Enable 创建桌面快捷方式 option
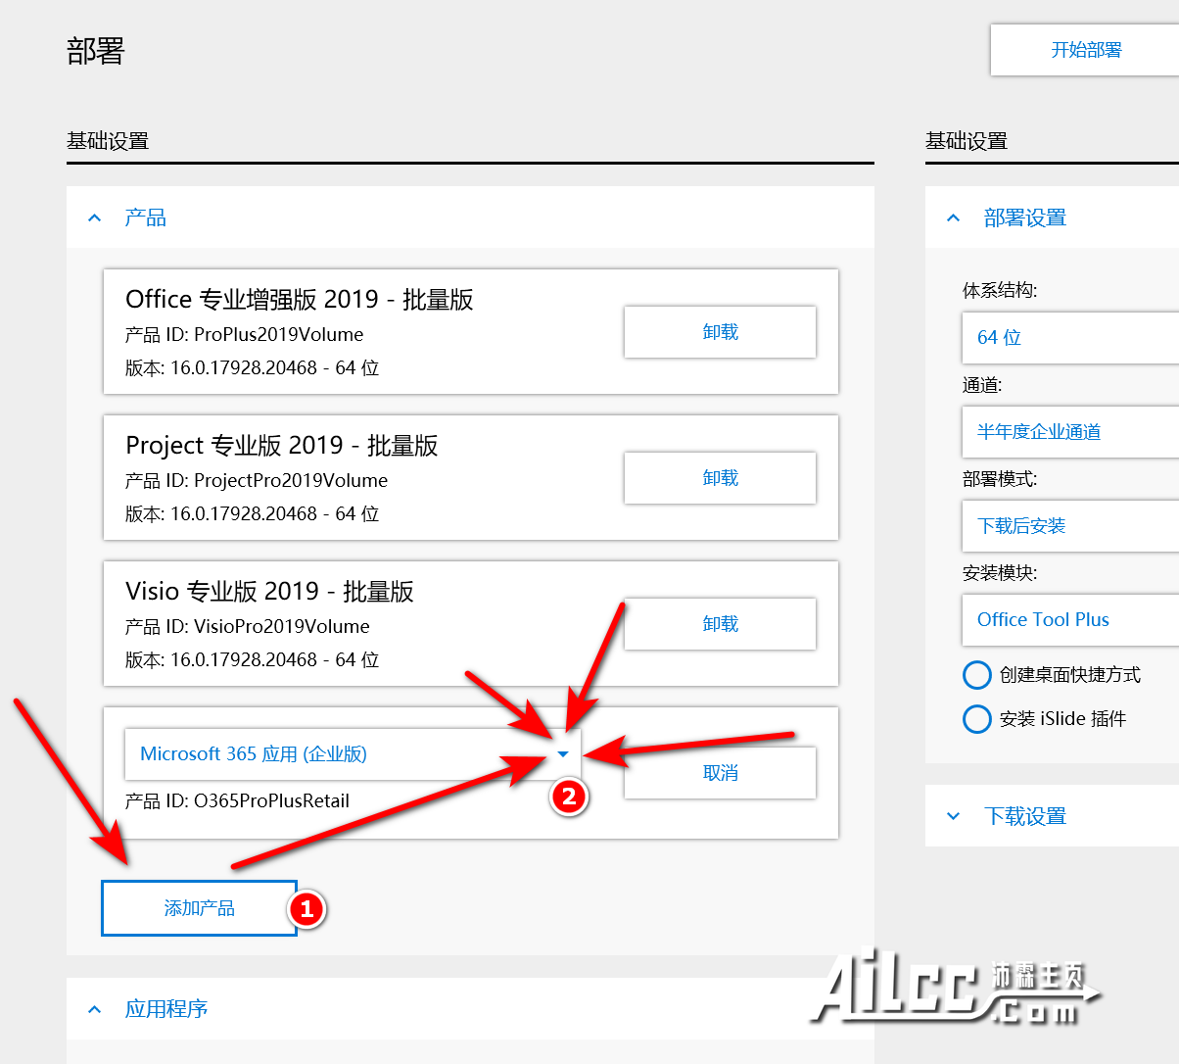This screenshot has height=1064, width=1179. coord(977,675)
